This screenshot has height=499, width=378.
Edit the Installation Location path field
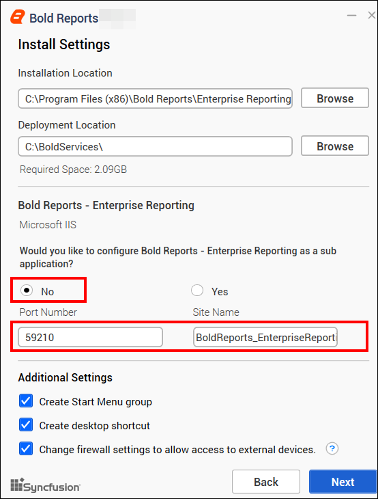click(x=155, y=98)
